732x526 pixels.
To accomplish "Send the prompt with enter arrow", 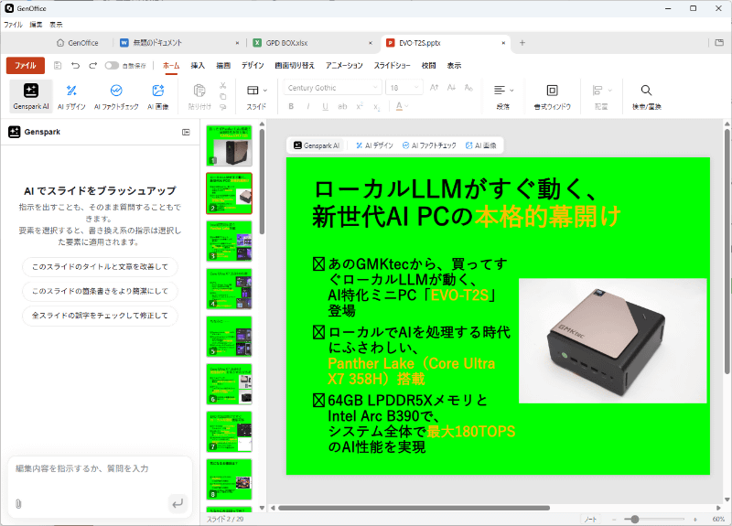I will (178, 504).
